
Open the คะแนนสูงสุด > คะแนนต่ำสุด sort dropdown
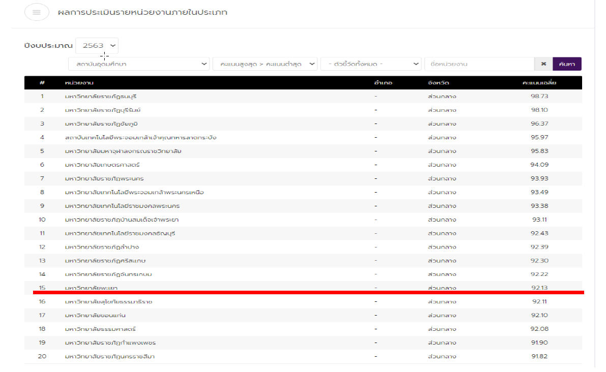(265, 64)
